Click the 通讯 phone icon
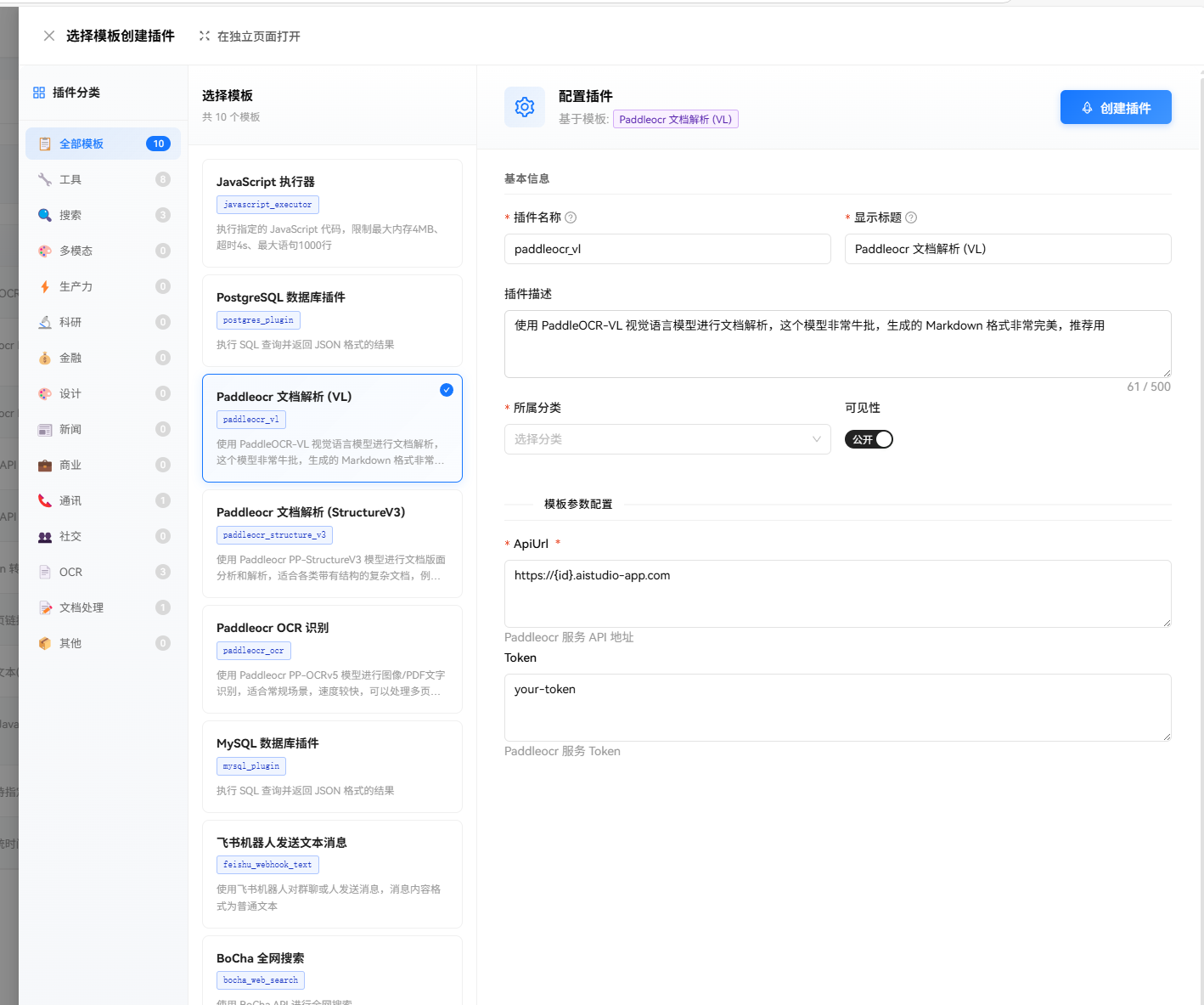Screen dimensions: 1204x1005 coord(45,500)
